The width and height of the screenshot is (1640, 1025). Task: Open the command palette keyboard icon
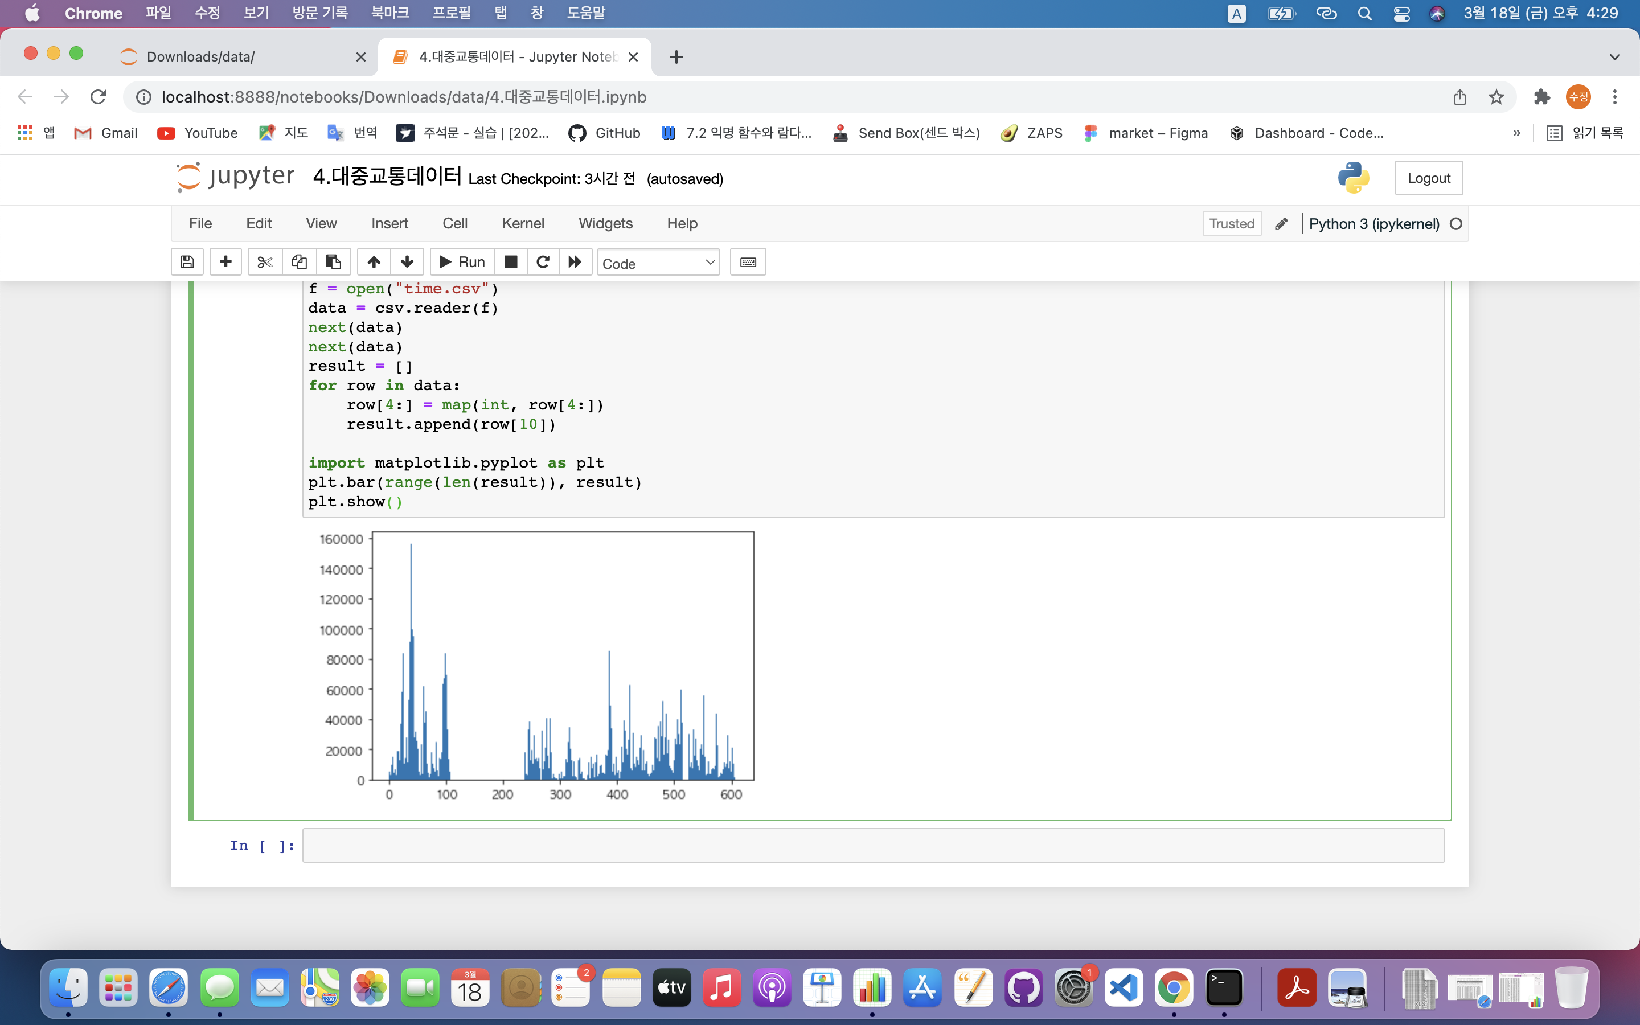tap(748, 263)
